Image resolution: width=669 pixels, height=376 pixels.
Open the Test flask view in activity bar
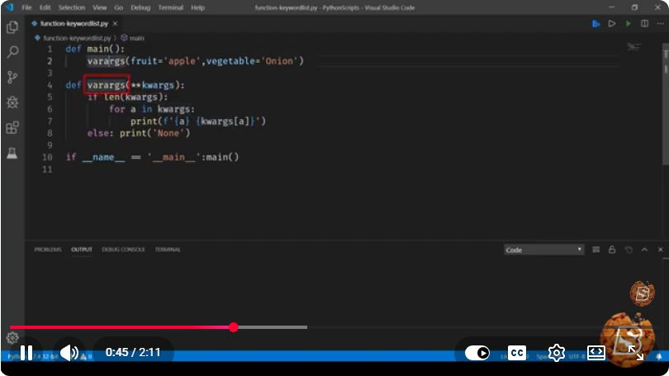click(x=12, y=153)
